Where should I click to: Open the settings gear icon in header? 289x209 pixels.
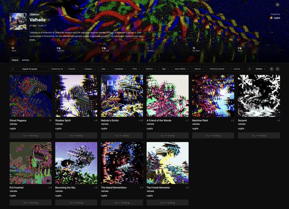pos(278,5)
